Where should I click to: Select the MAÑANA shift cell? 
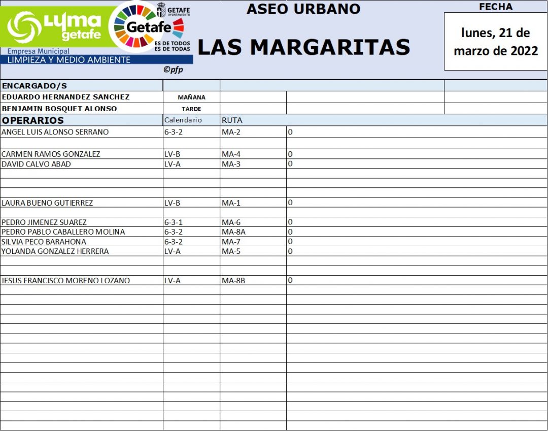[x=191, y=97]
